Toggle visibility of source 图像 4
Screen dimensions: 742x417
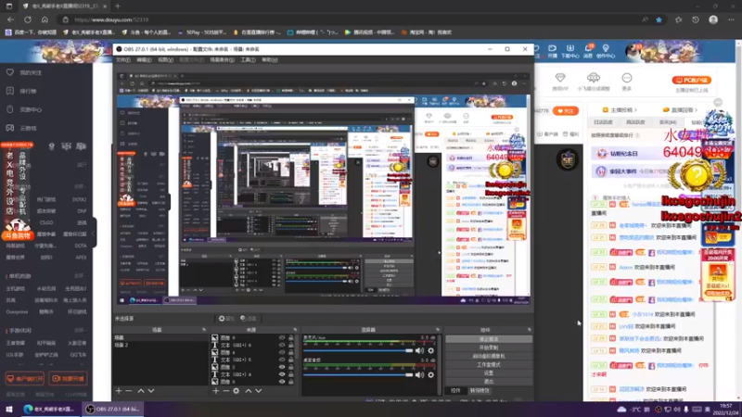coord(282,352)
